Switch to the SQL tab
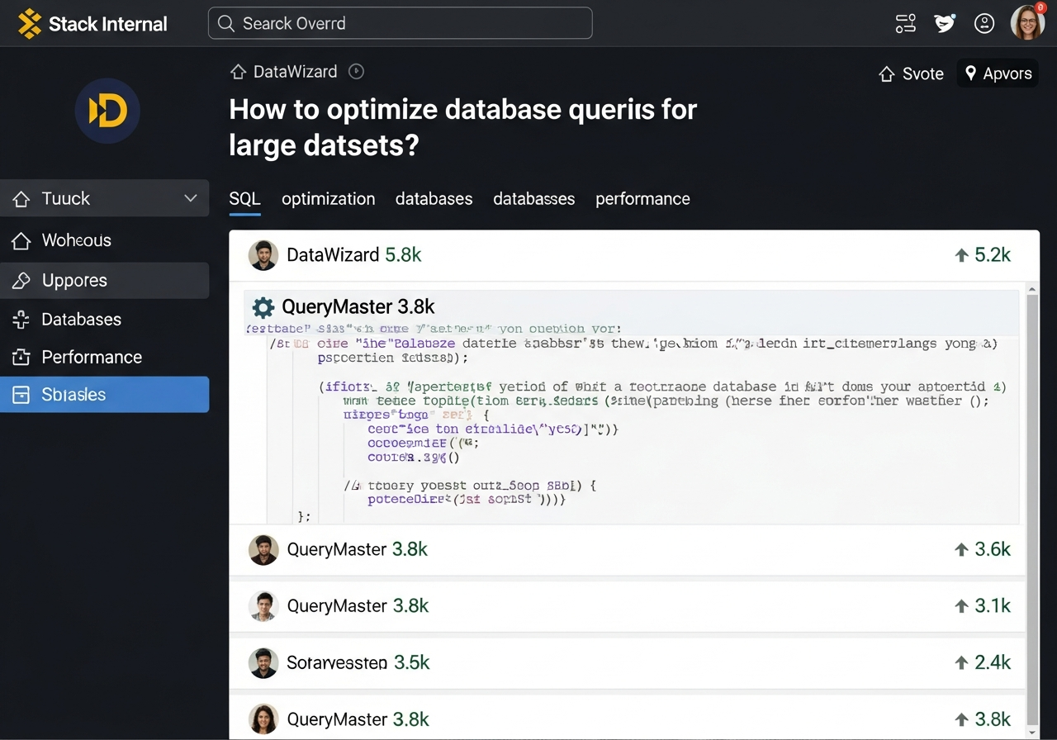The width and height of the screenshot is (1057, 740). coord(244,199)
